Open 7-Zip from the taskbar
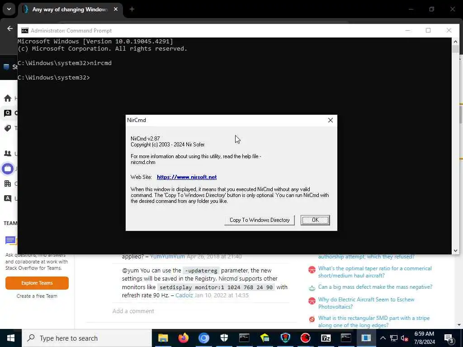 326,338
